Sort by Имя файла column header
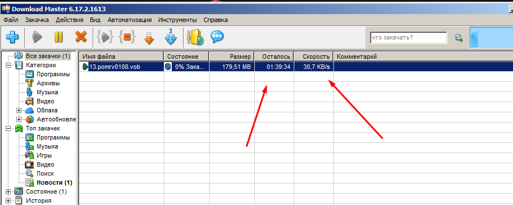This screenshot has height=205, width=513. pos(121,56)
